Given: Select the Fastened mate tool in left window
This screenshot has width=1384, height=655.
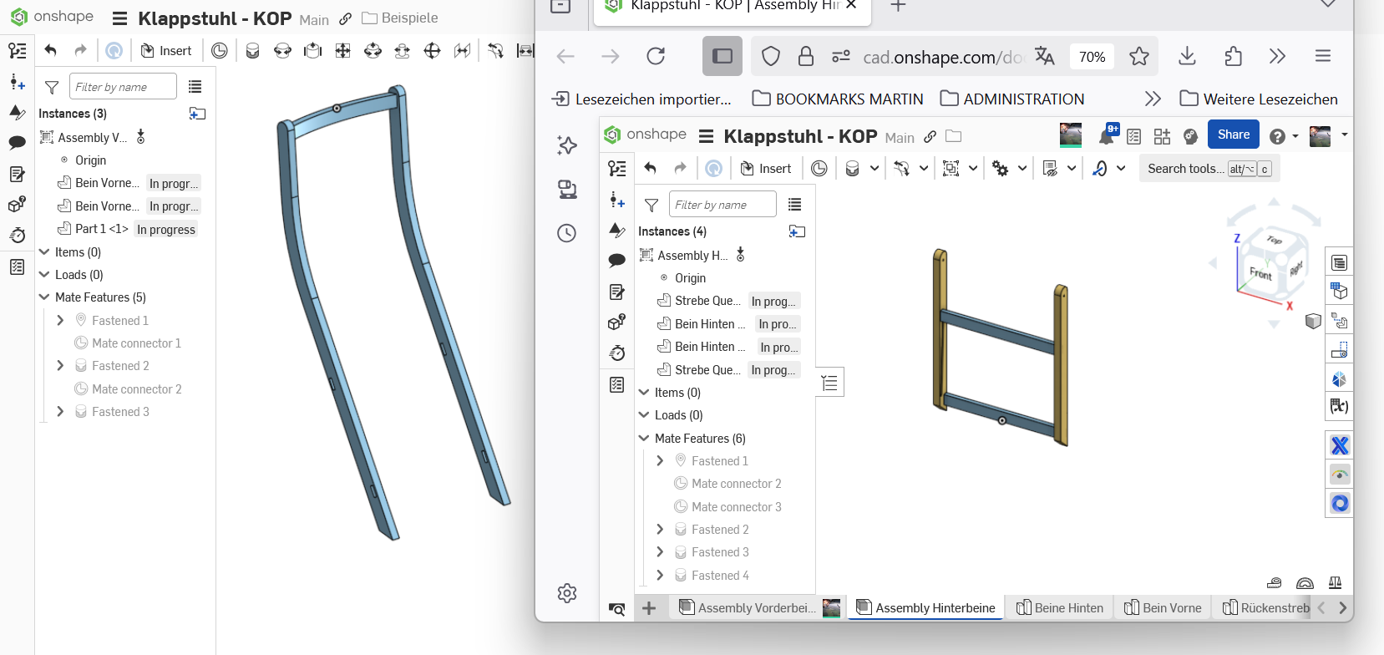Looking at the screenshot, I should pos(252,51).
